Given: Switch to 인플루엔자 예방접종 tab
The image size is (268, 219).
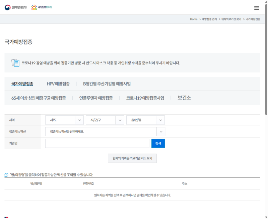Looking at the screenshot, I should pyautogui.click(x=96, y=98).
